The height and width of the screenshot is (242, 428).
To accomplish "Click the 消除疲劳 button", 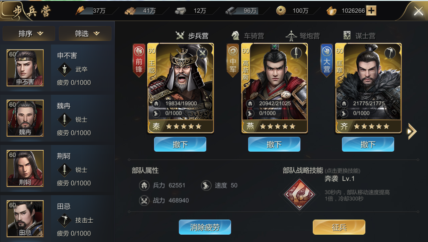I will click(x=205, y=227).
